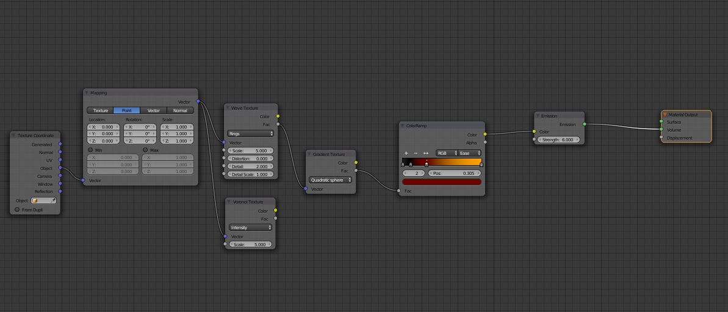Click the ColorRamp Fac input socket

coord(399,191)
